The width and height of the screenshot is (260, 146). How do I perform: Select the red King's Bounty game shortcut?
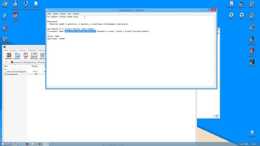252,52
